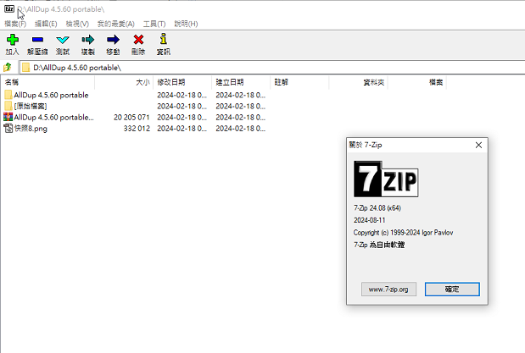Click the 7-Zip 24.08 (x64) version text
The width and height of the screenshot is (525, 353).
377,208
